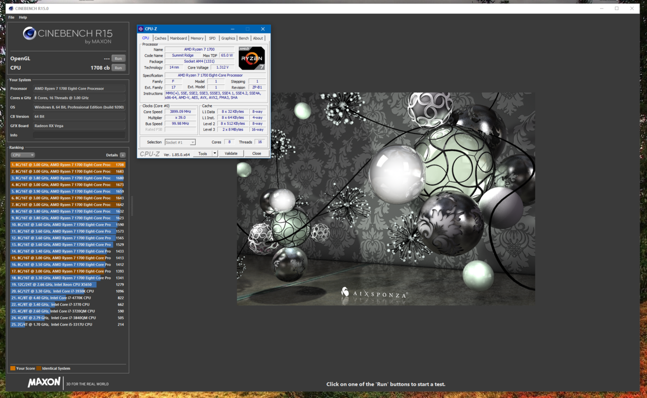This screenshot has width=647, height=398.
Task: Select the ranking row with score 1341
Action: pyautogui.click(x=68, y=278)
